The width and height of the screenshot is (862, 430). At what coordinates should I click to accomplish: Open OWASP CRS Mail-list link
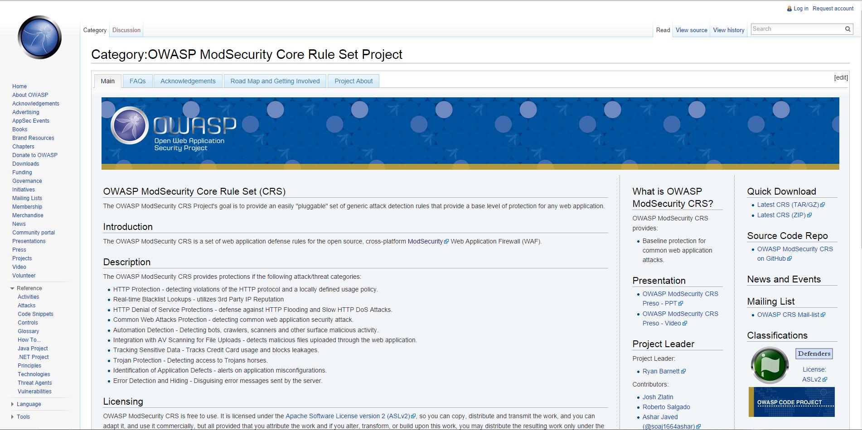(791, 315)
